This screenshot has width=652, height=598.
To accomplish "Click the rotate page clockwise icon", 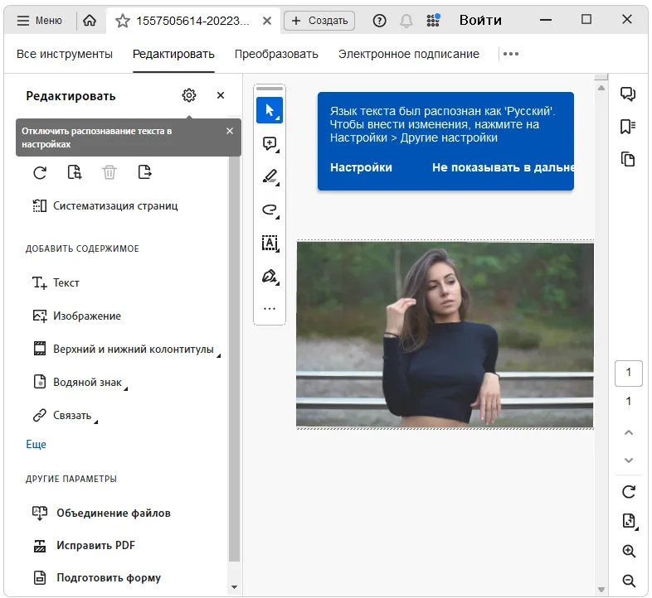I will [x=40, y=172].
